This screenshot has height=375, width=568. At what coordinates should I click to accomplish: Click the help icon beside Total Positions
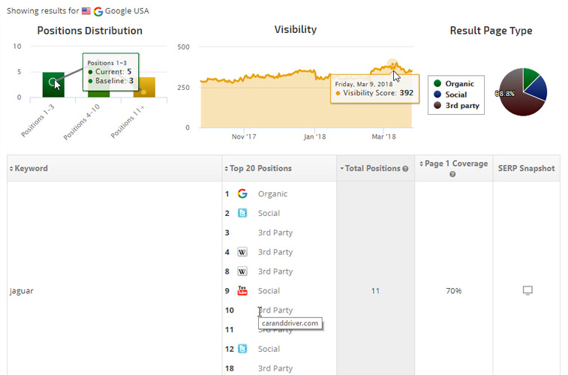(x=406, y=169)
